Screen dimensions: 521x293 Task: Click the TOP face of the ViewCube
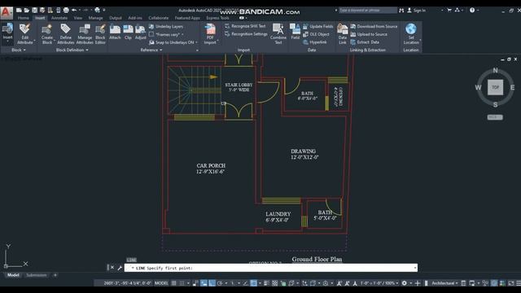[495, 87]
